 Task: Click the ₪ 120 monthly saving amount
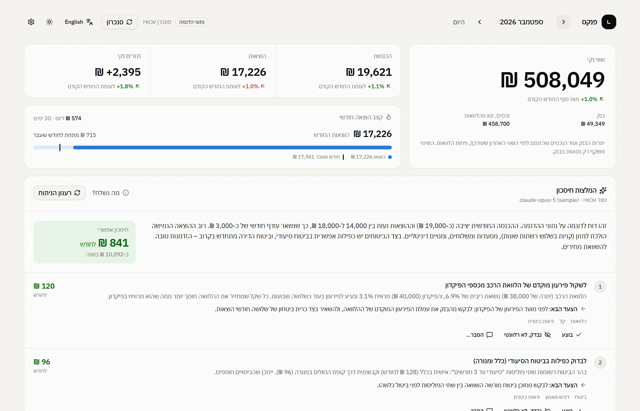(44, 286)
